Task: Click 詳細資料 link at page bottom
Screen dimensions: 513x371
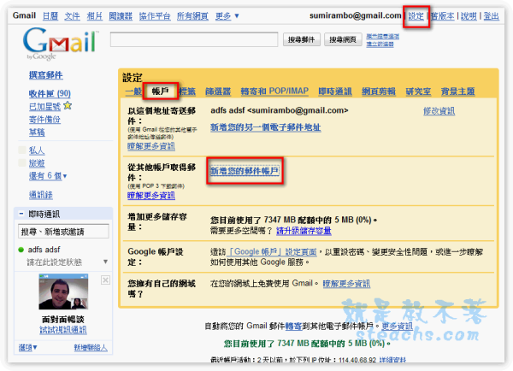Action: tap(392, 360)
